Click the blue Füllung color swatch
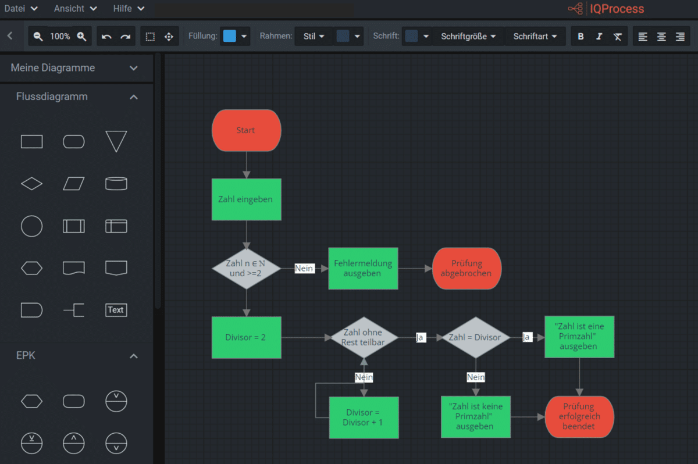Viewport: 698px width, 464px height. pyautogui.click(x=229, y=36)
